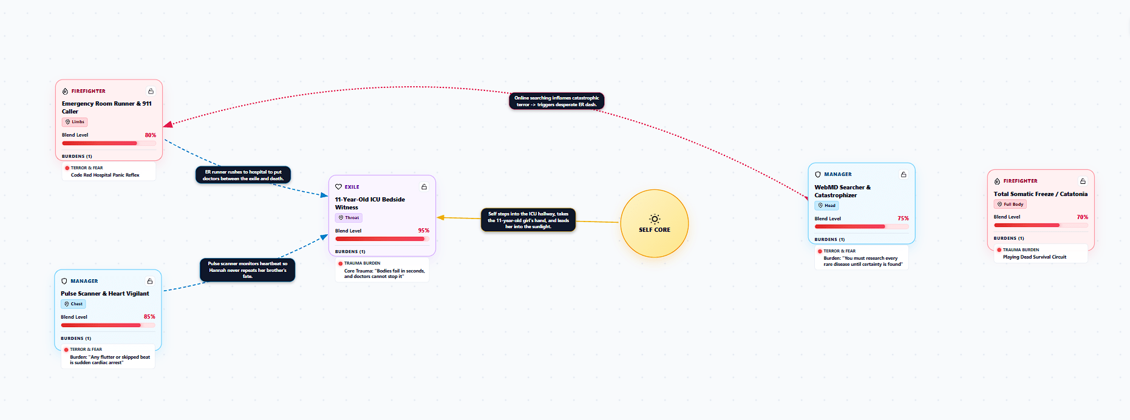Click the pin icon in the Limbs tag
The image size is (1130, 420).
coord(67,122)
